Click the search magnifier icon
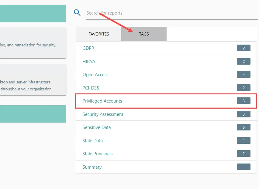The image size is (259, 189). click(77, 12)
